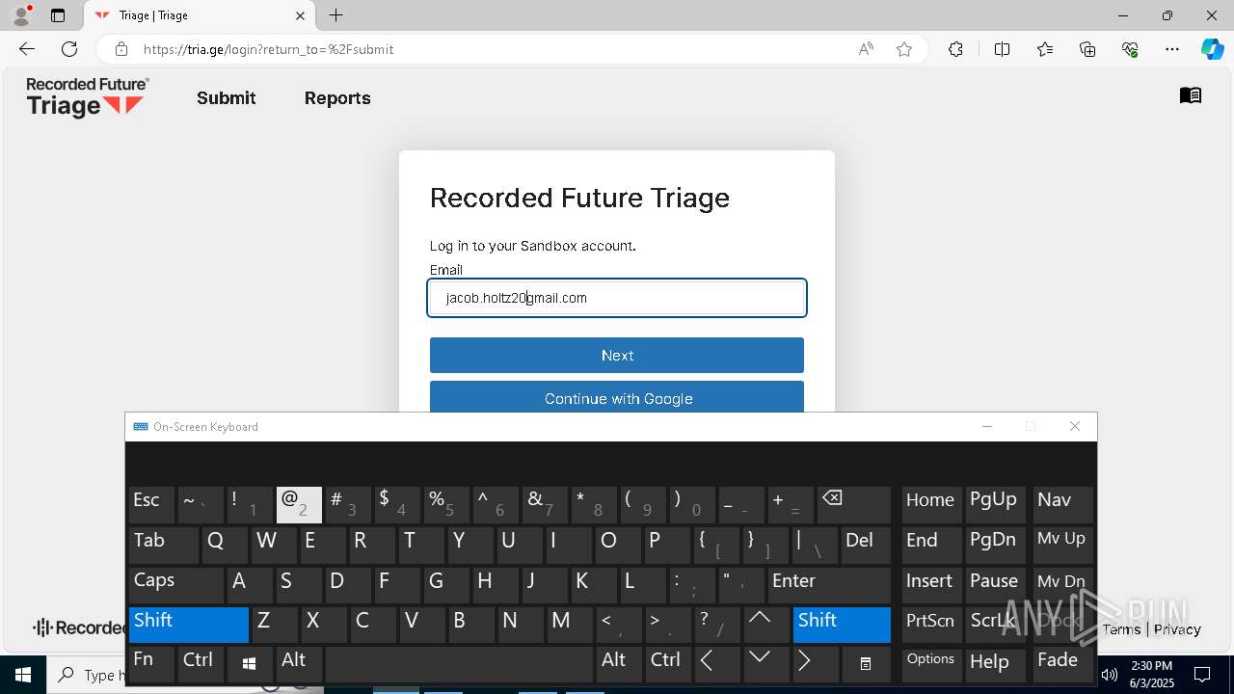This screenshot has width=1234, height=694.
Task: Toggle the left Alt key
Action: click(x=299, y=663)
